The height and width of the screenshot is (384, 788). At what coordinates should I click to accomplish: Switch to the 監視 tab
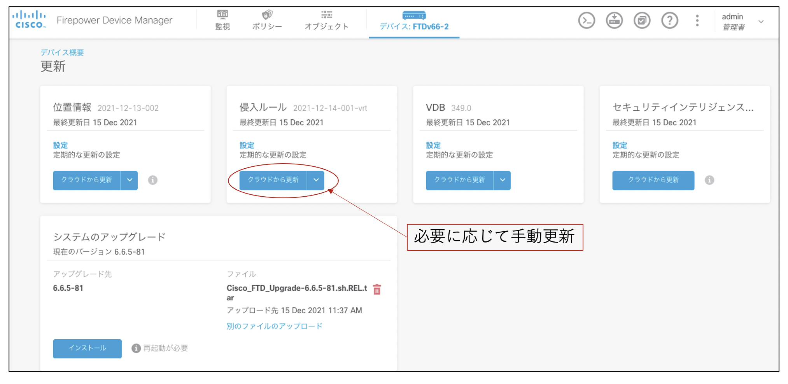coord(222,20)
